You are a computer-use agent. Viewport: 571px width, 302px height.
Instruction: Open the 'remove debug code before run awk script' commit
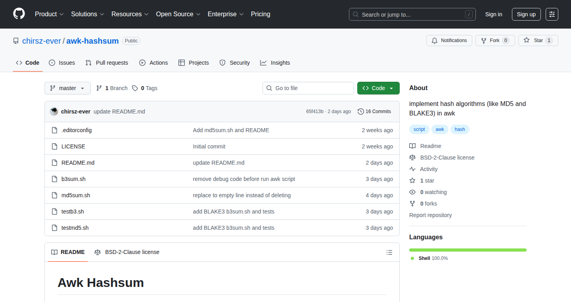coord(244,179)
